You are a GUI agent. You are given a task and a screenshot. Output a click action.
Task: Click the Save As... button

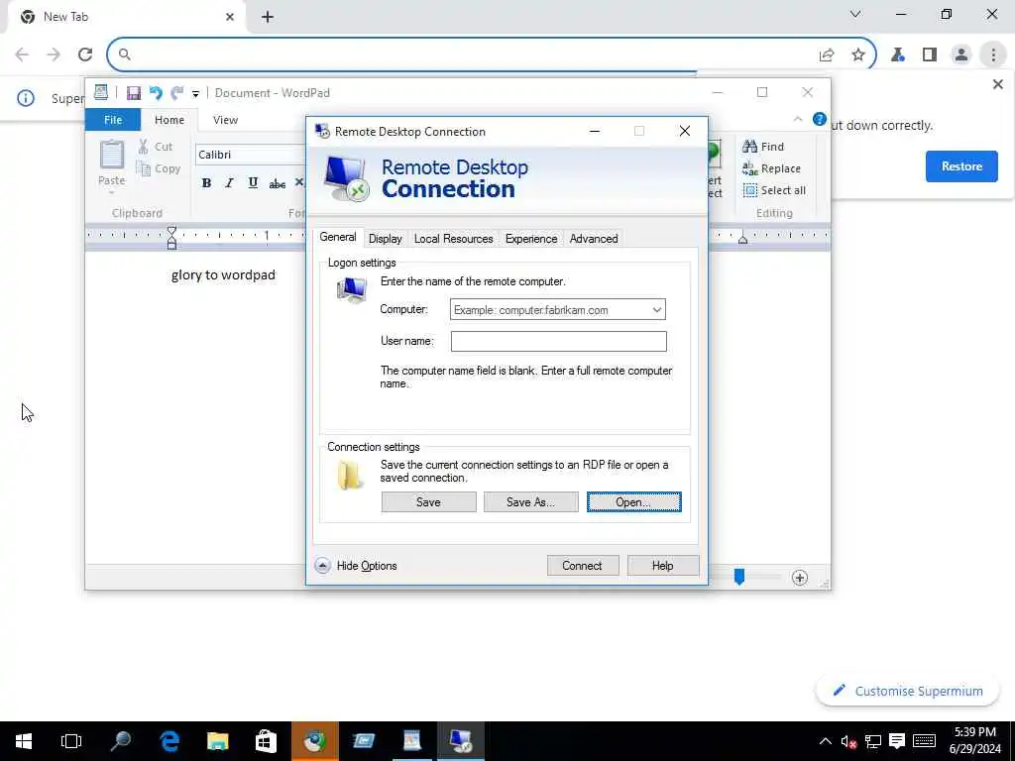531,502
